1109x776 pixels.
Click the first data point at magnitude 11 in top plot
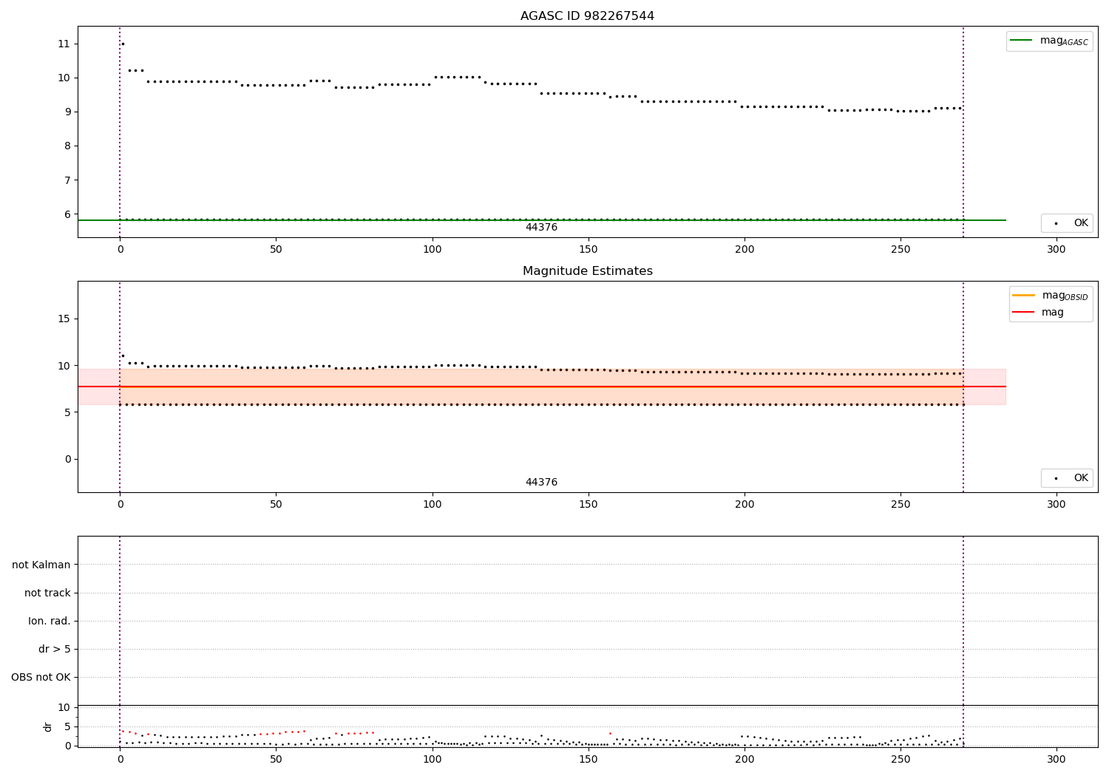tap(123, 44)
